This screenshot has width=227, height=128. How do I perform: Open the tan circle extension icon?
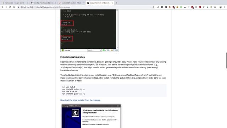pos(177,7)
